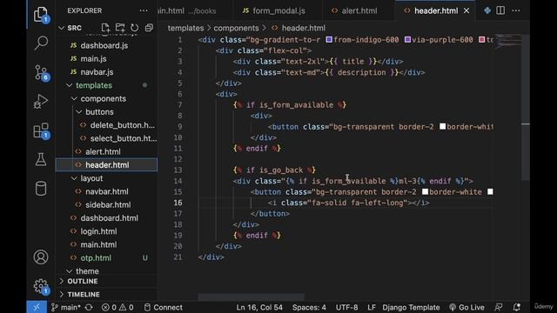This screenshot has width=557, height=313.
Task: Open editor more actions ellipsis
Action: [516, 10]
